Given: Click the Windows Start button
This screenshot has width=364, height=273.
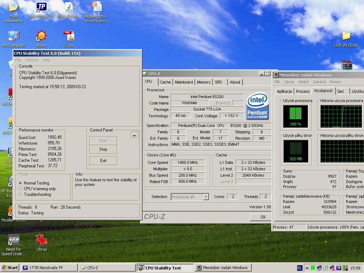Looking at the screenshot, I should (10, 268).
